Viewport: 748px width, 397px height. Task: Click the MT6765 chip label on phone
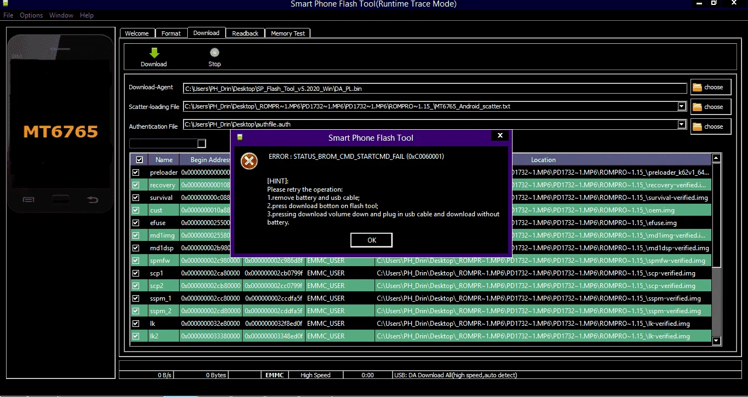point(61,131)
